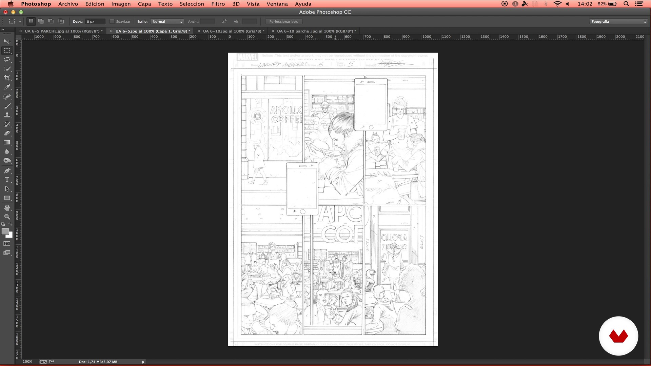The height and width of the screenshot is (366, 651).
Task: Click the foreground color swatch
Action: click(5, 231)
